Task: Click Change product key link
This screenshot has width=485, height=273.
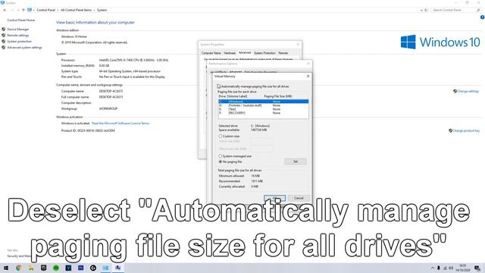Action: click(466, 130)
